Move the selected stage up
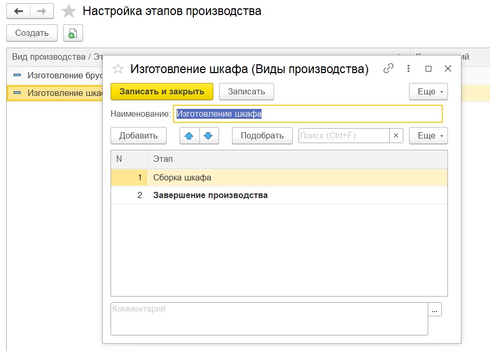 click(189, 136)
